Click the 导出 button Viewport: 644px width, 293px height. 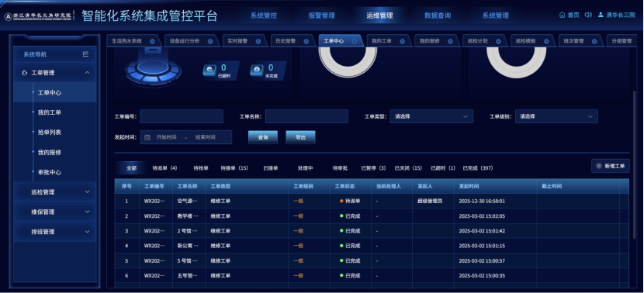(300, 137)
